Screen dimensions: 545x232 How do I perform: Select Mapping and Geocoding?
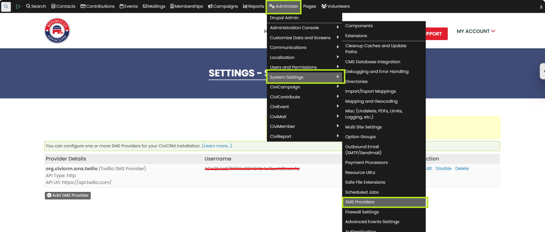384,101
